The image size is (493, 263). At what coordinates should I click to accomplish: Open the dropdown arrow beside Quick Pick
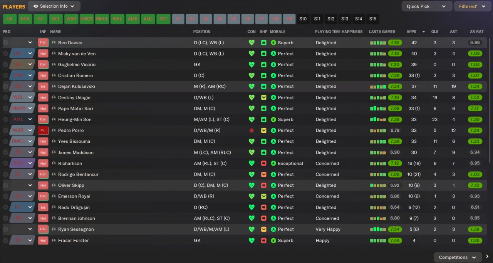444,6
